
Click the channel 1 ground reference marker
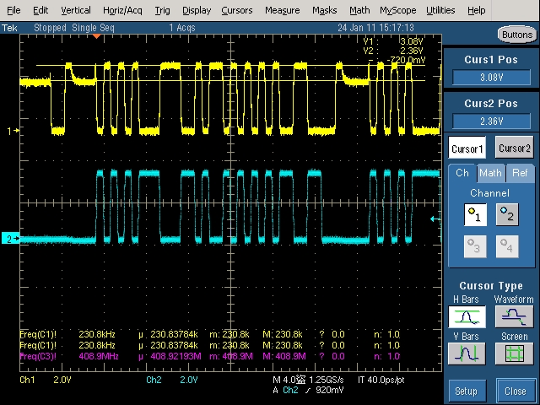(x=13, y=131)
